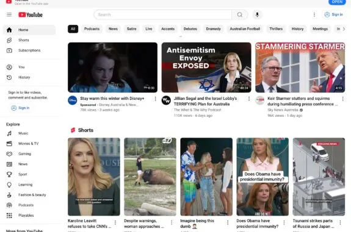Viewport: 351px width, 232px height.
Task: Open the bison short thumbnail
Action: (150, 177)
